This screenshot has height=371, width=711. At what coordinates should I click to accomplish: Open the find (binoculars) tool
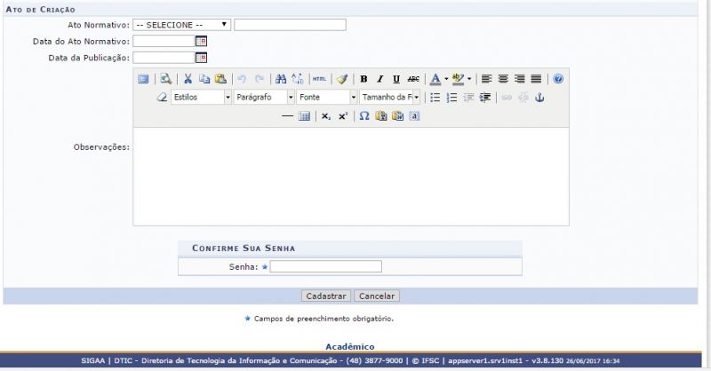[x=281, y=79]
